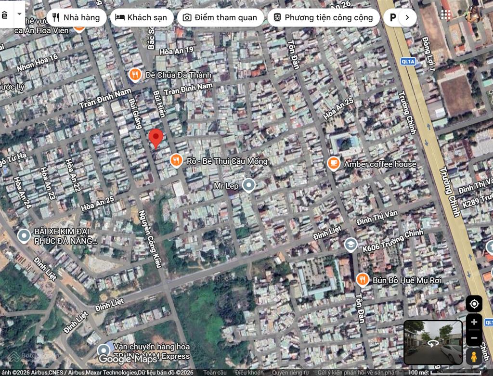The image size is (493, 376).
Task: Click the Rô - Bê Thui Cầu Mống label
Action: point(227,161)
